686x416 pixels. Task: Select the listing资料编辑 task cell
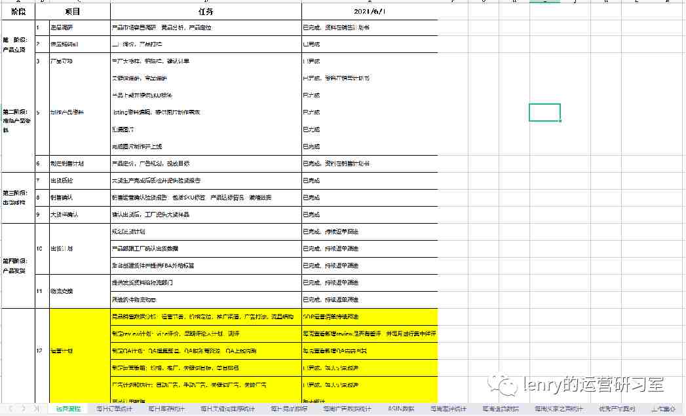[206, 113]
